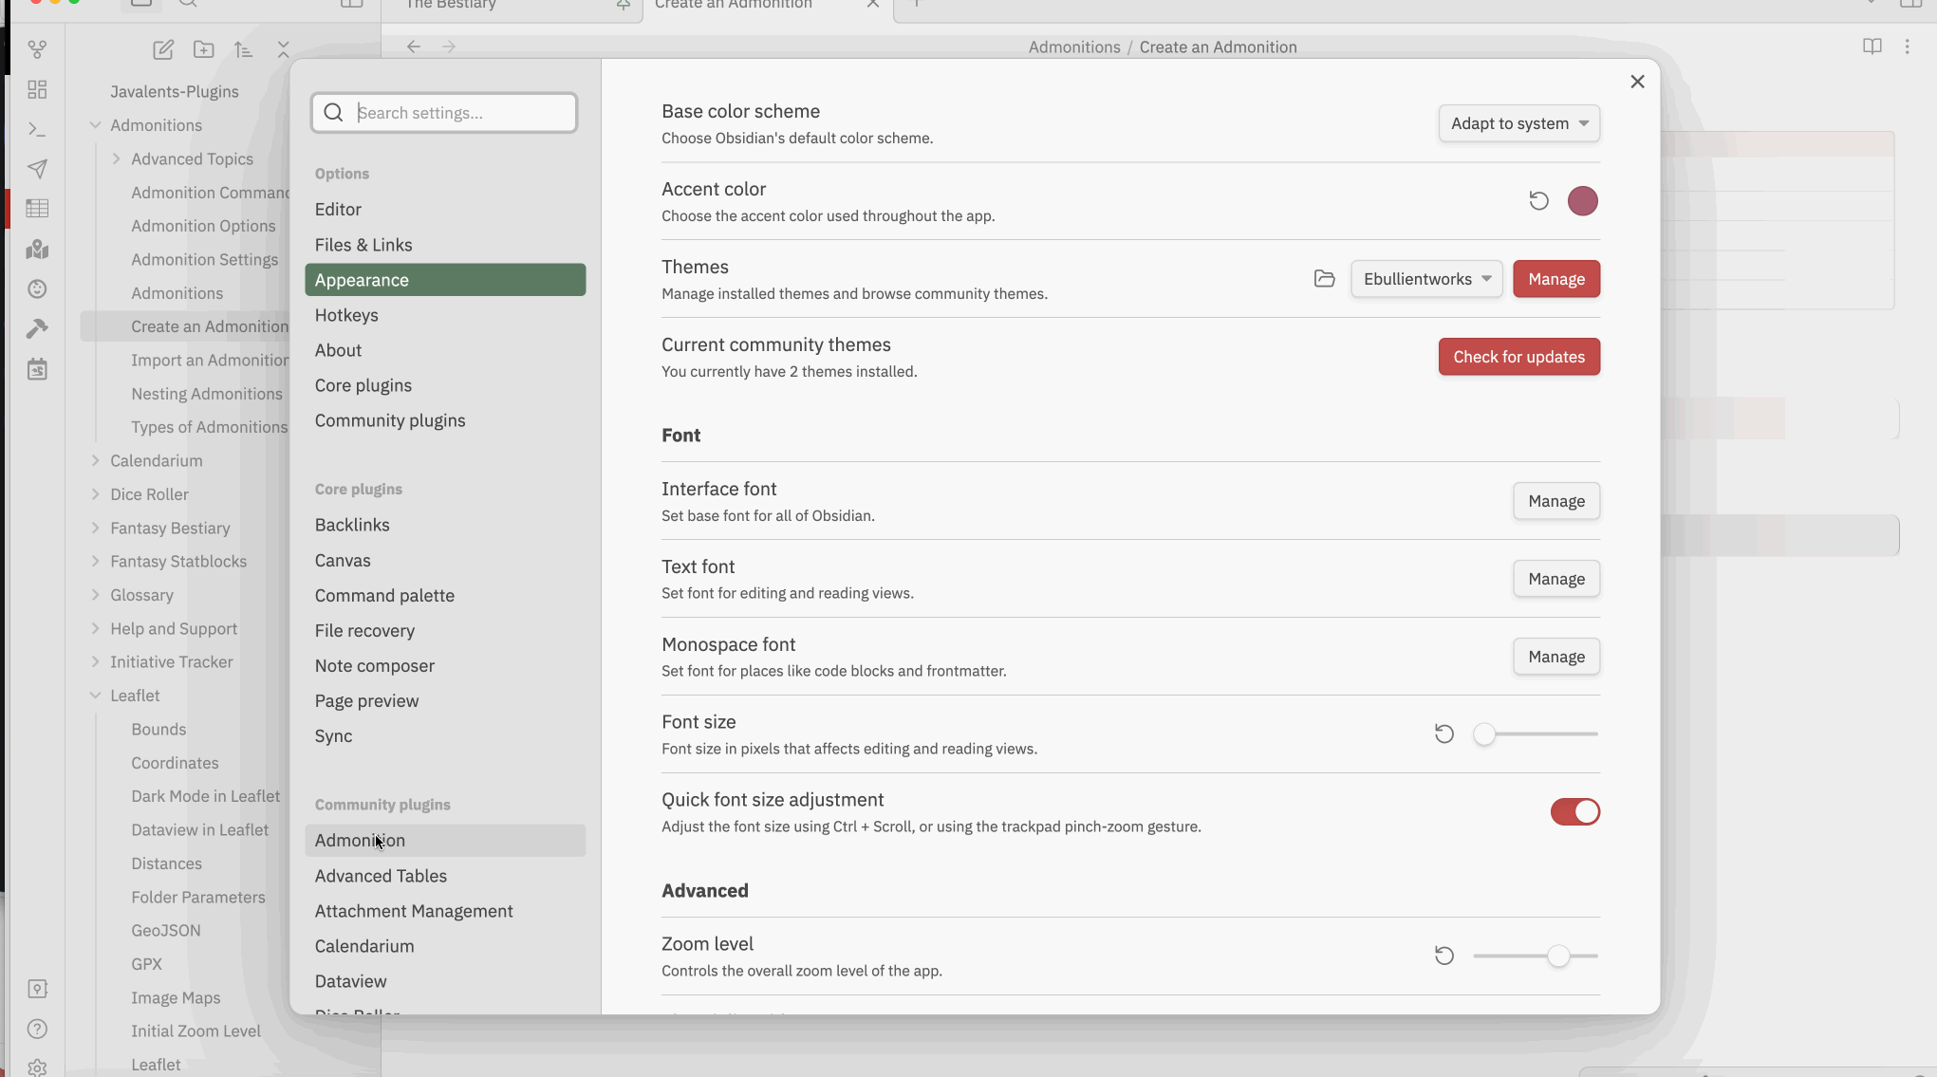1937x1077 pixels.
Task: Reset zoom level to default
Action: pos(1443,956)
